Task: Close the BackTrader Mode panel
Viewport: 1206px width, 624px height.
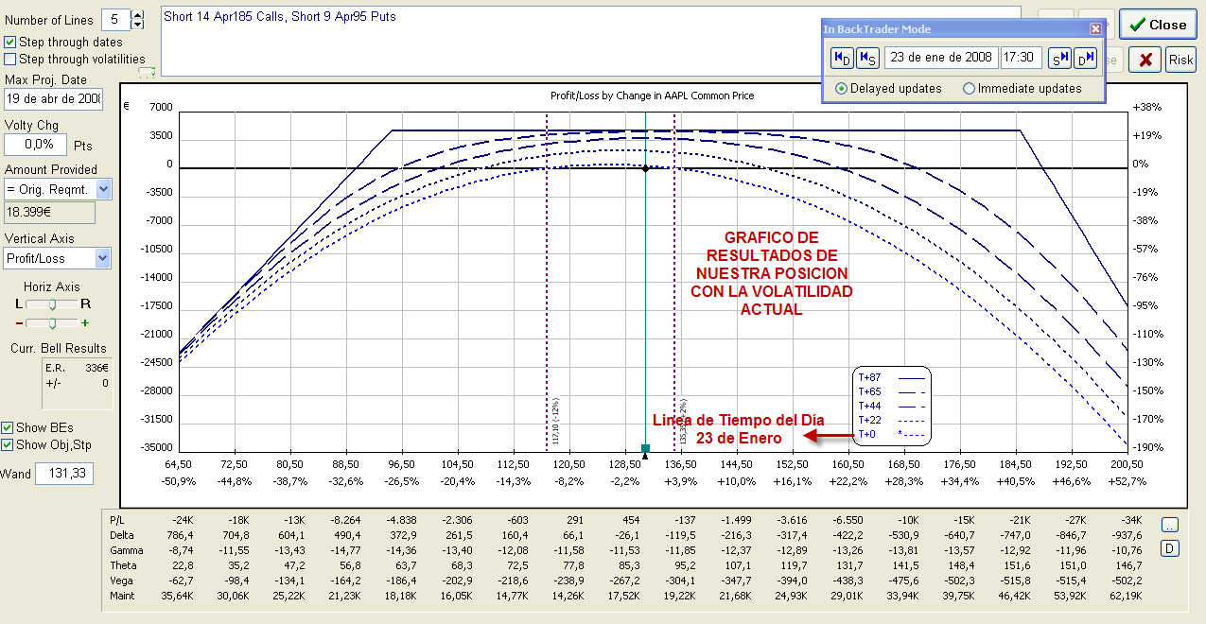Action: (x=1095, y=28)
